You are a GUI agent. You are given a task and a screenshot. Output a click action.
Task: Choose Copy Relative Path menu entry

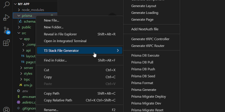[x=58, y=100]
